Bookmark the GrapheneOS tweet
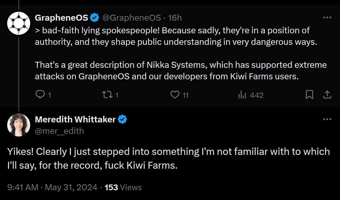340x200 pixels. point(309,95)
